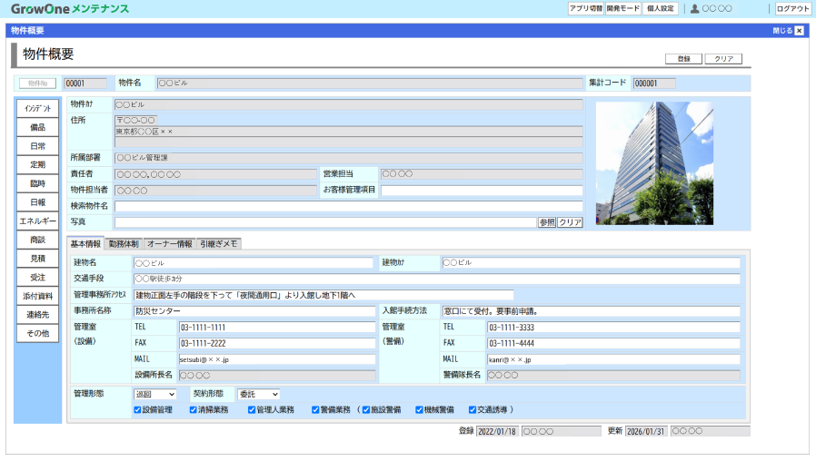The height and width of the screenshot is (461, 816).
Task: Click the ログアウト button
Action: point(792,8)
